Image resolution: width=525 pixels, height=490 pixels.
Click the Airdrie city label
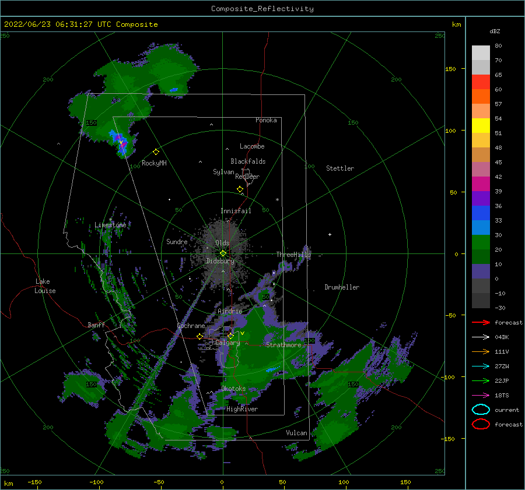230,311
